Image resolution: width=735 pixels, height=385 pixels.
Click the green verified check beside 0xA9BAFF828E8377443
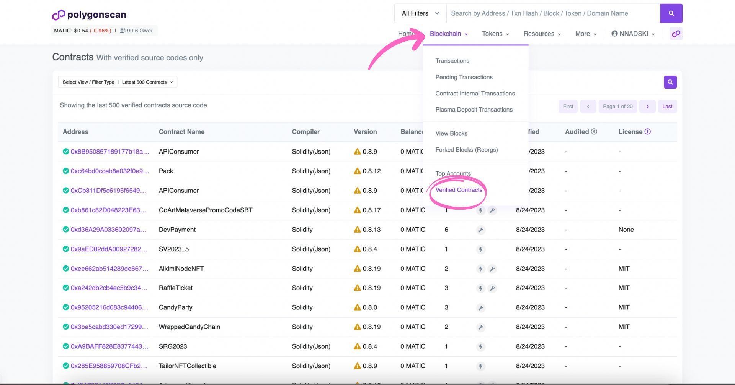66,346
